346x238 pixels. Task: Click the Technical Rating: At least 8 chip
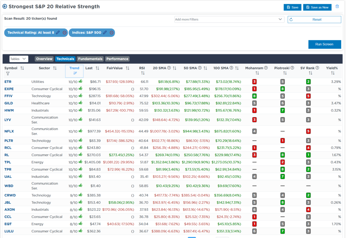click(x=36, y=33)
